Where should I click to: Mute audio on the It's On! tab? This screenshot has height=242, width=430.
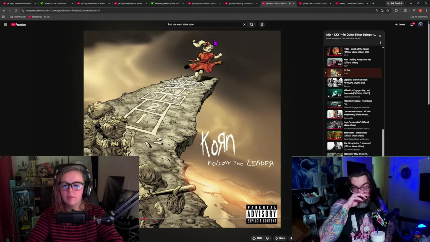[x=290, y=3]
